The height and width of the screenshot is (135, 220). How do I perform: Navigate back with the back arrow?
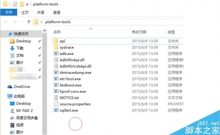tap(6, 22)
